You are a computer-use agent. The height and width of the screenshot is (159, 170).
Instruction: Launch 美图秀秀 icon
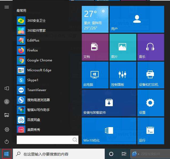(21, 129)
